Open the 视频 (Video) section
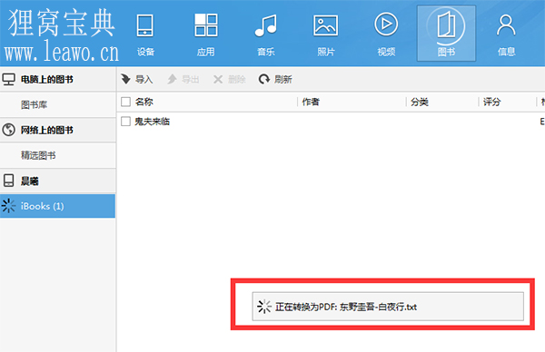The width and height of the screenshot is (545, 352). [386, 34]
